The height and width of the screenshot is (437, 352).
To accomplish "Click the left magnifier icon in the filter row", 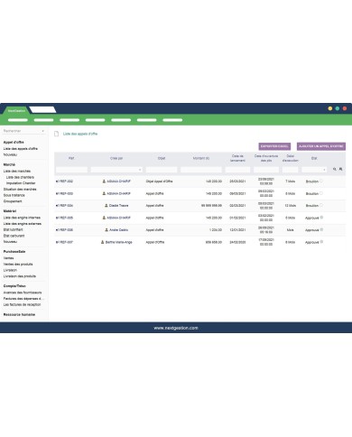I will (x=334, y=169).
